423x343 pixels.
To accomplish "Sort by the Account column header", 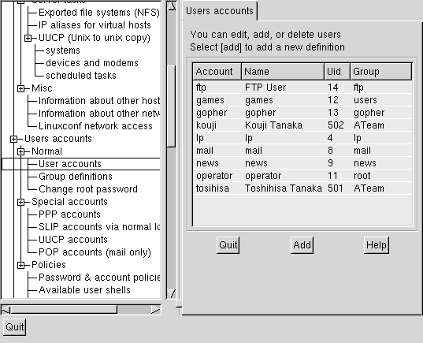I will click(217, 72).
